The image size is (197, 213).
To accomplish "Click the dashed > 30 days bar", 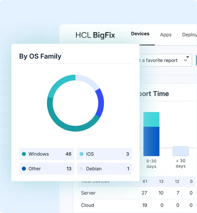I will click(181, 151).
